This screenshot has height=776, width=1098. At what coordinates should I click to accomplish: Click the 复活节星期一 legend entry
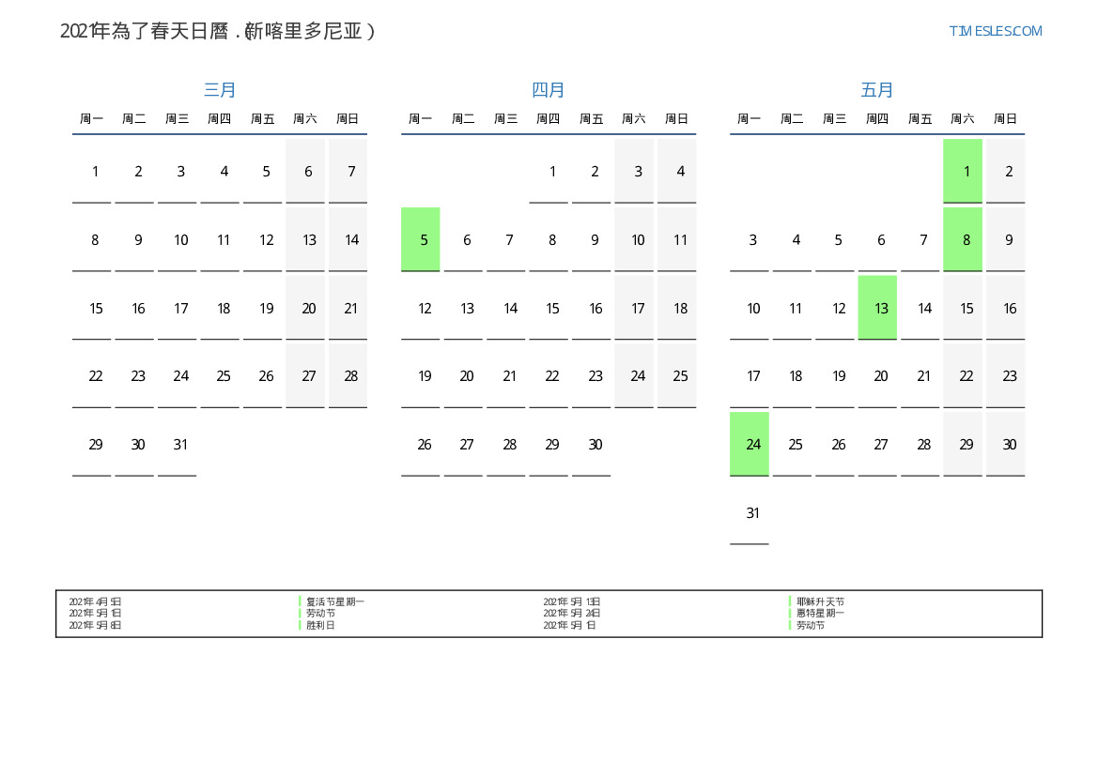(334, 601)
